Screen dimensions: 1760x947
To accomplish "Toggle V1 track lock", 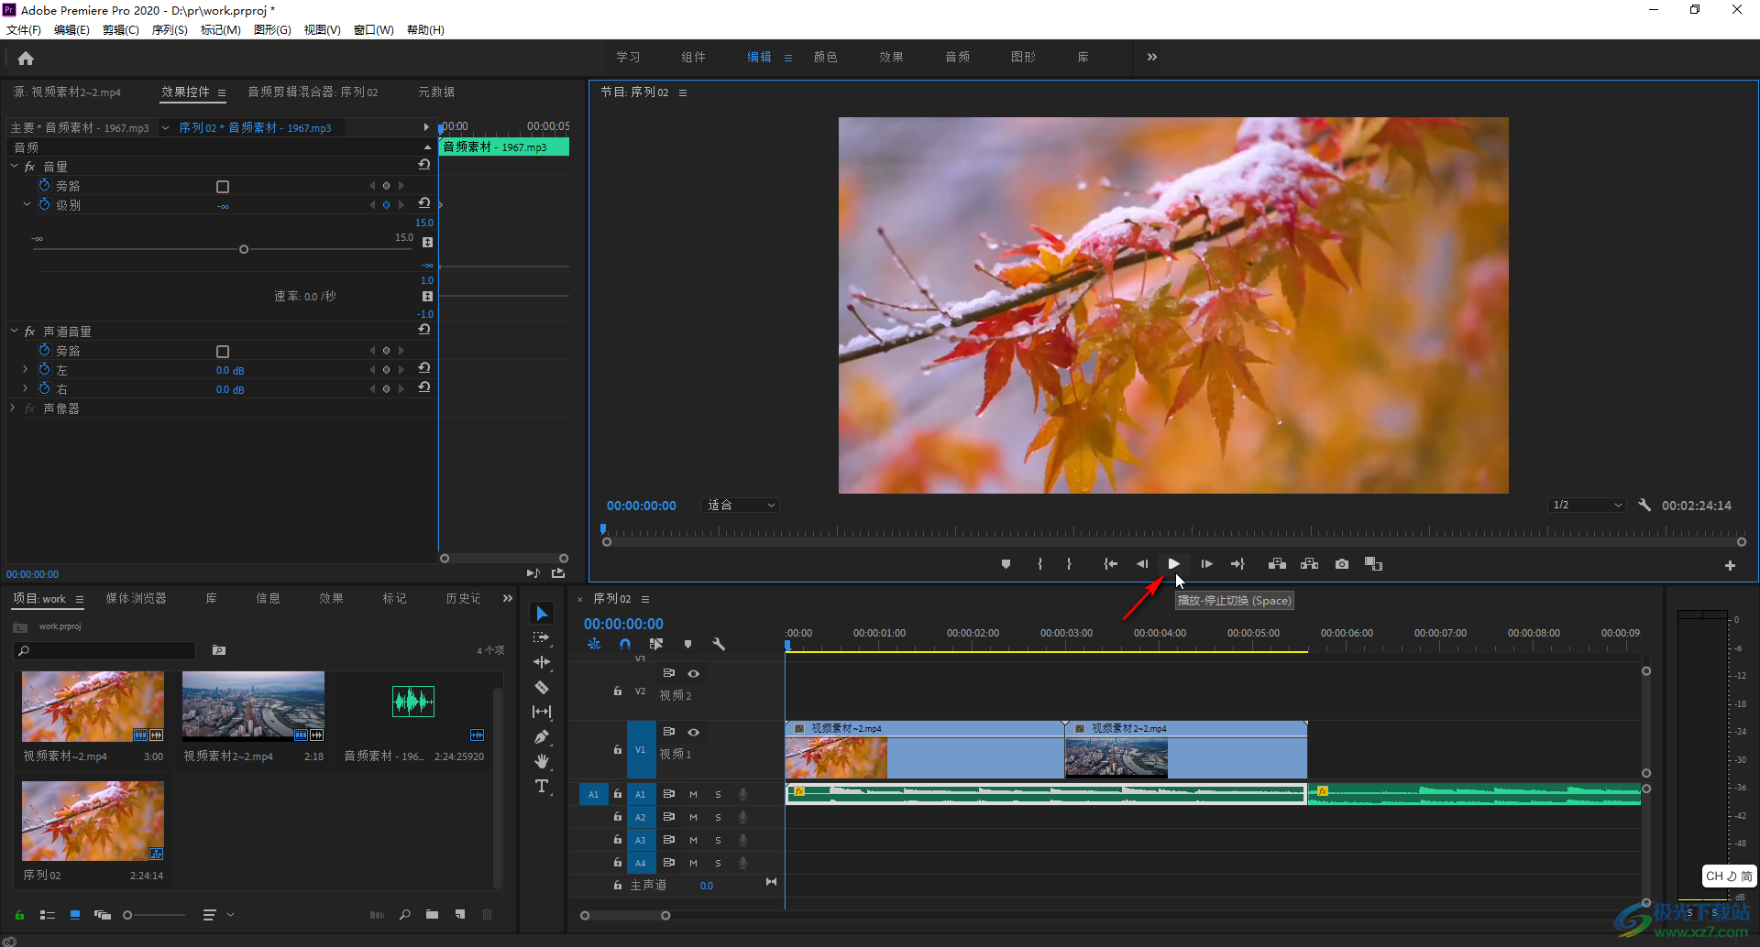I will [617, 749].
